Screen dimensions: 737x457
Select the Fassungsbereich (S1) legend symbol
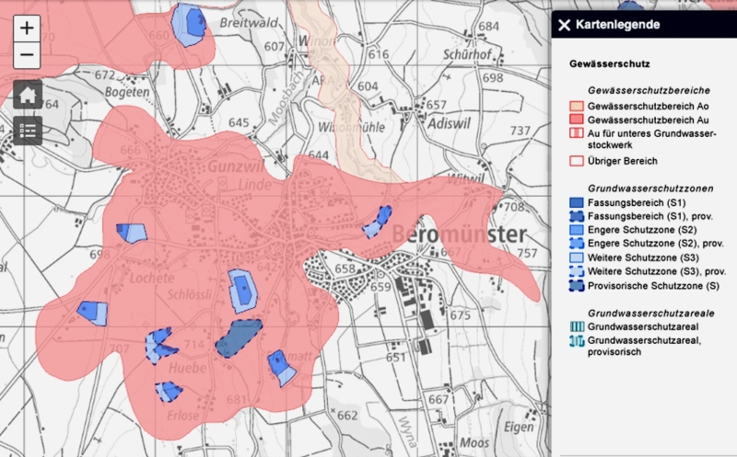[x=577, y=201]
